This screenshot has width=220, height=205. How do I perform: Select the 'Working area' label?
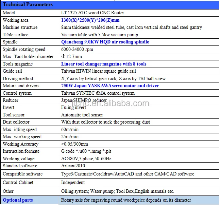coord(15,20)
